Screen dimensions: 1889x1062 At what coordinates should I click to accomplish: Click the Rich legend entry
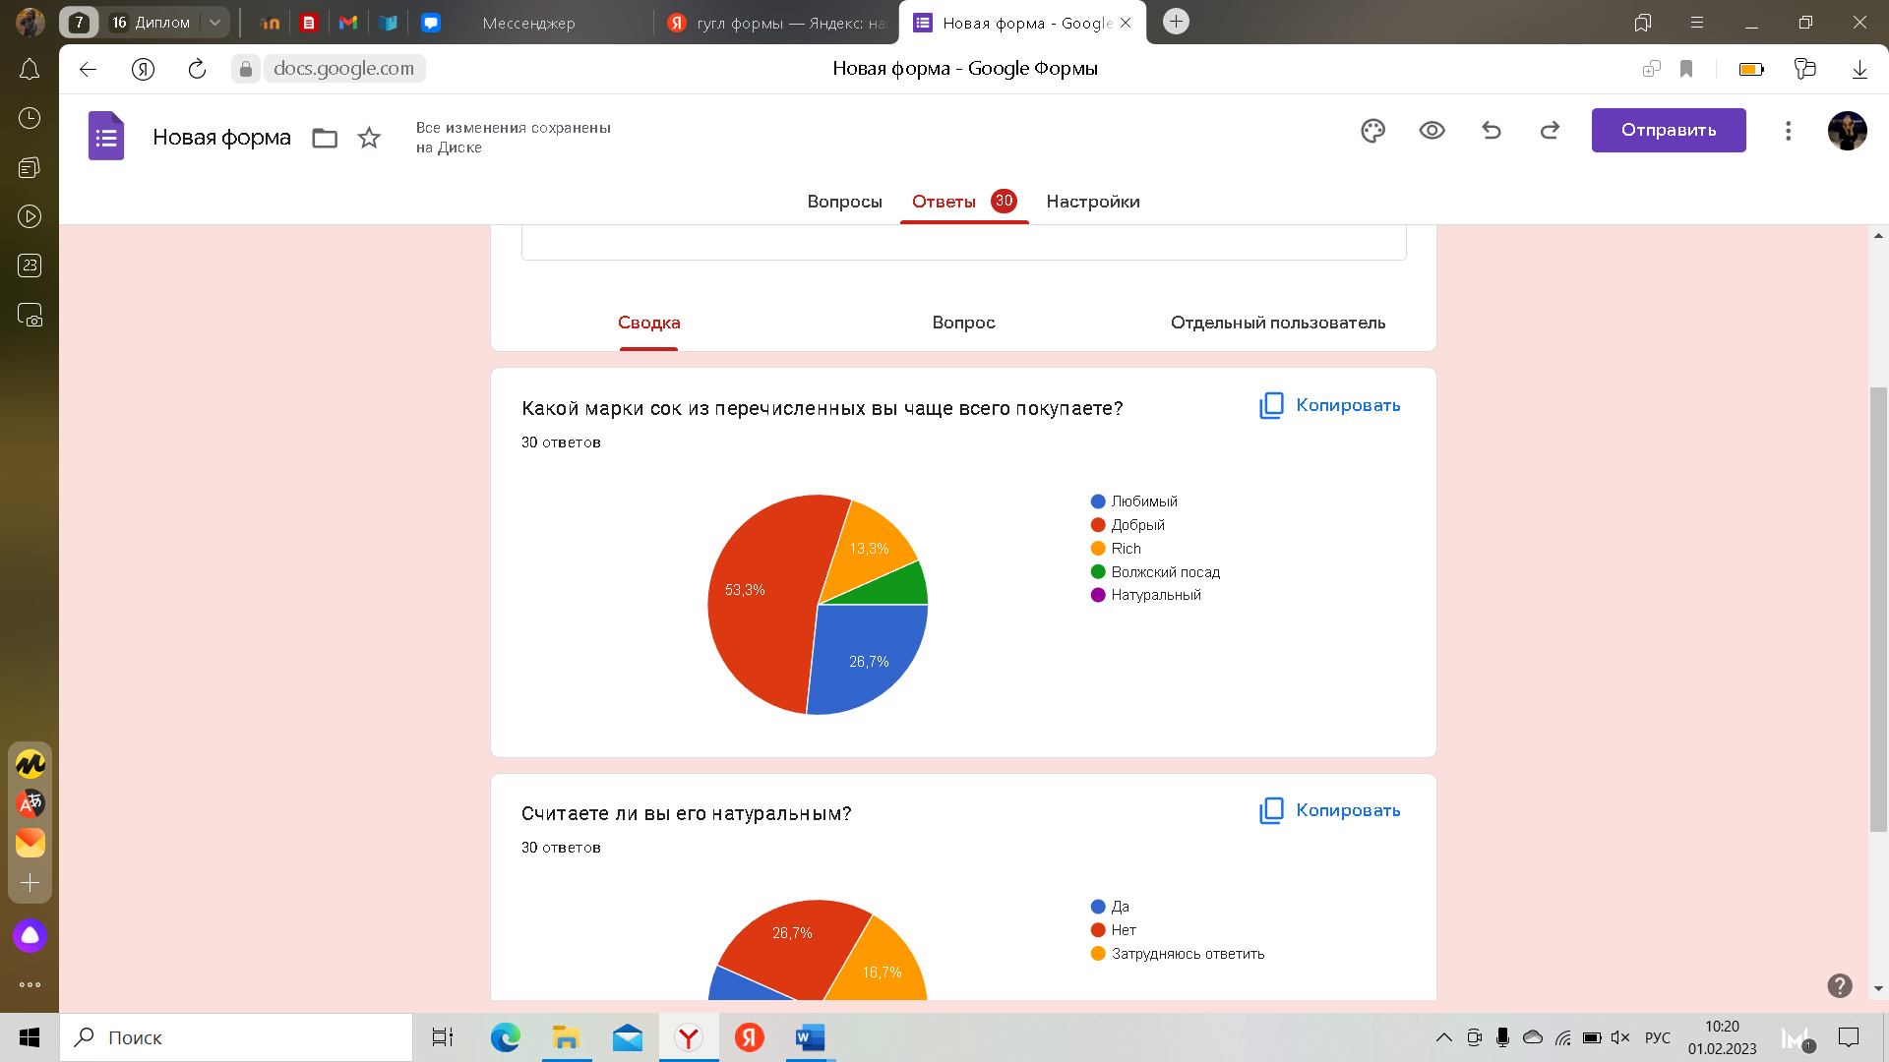click(x=1116, y=549)
